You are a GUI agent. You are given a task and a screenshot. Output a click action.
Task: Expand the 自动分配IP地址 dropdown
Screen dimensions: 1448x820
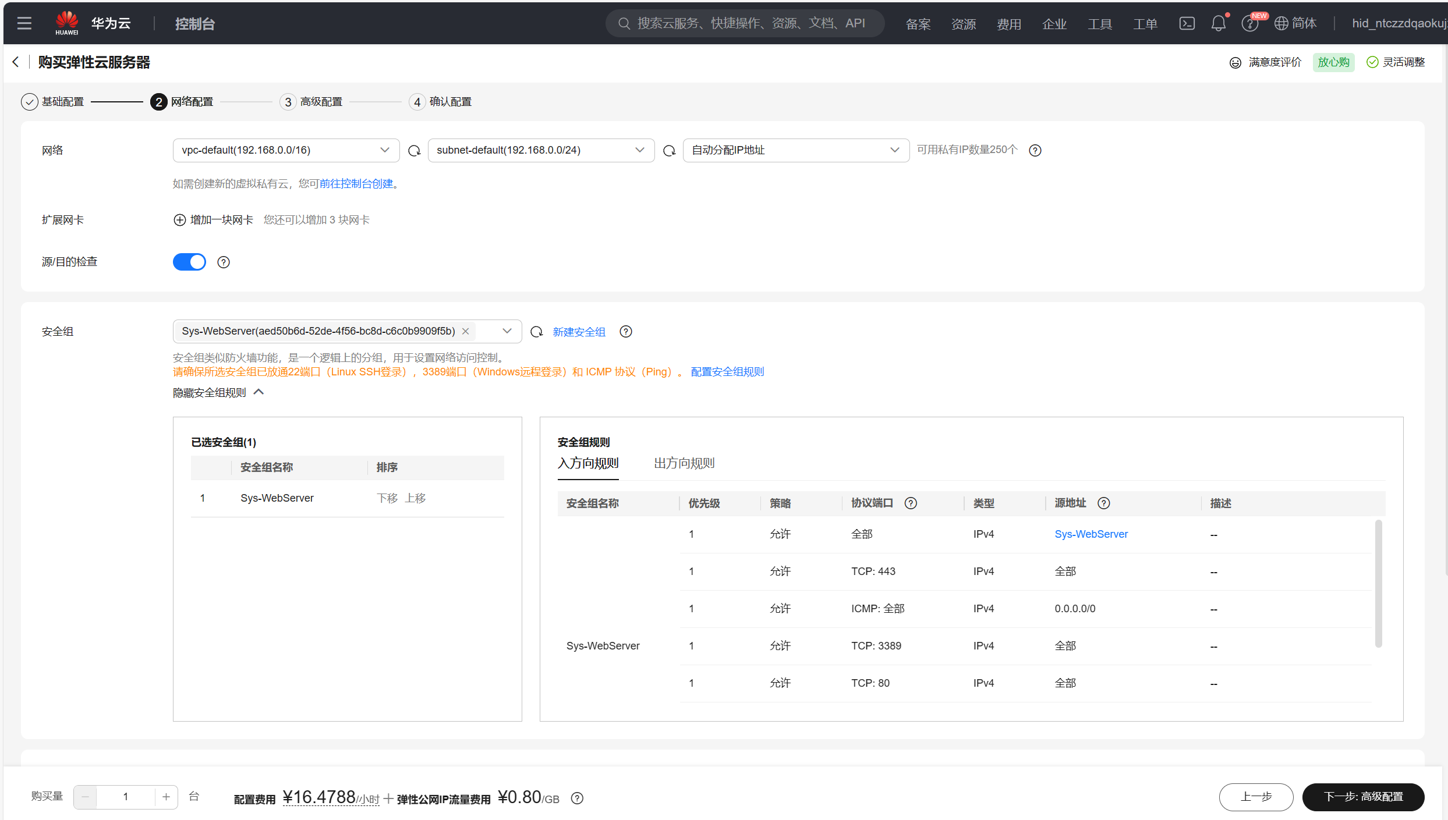[x=795, y=150]
